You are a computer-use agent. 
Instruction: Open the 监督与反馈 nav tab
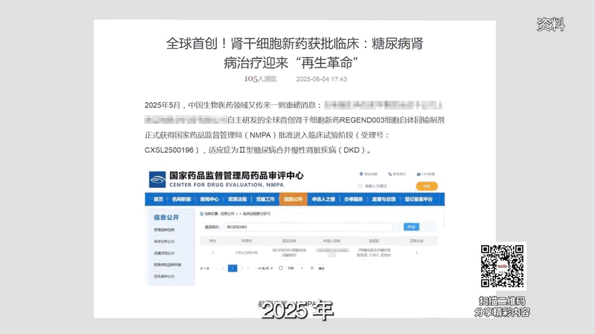click(383, 199)
